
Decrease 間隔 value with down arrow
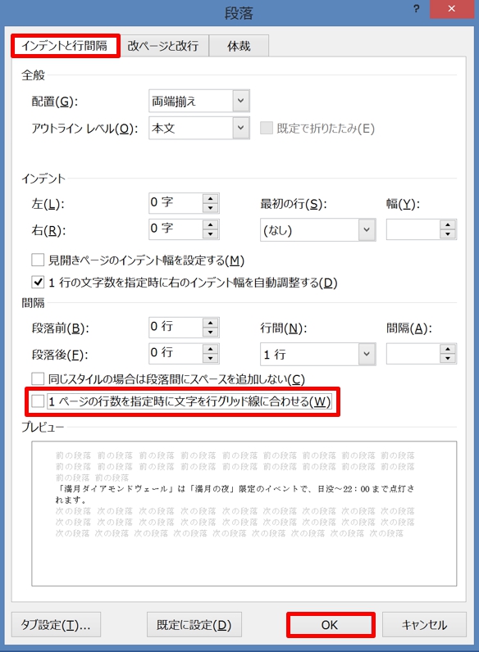click(448, 359)
